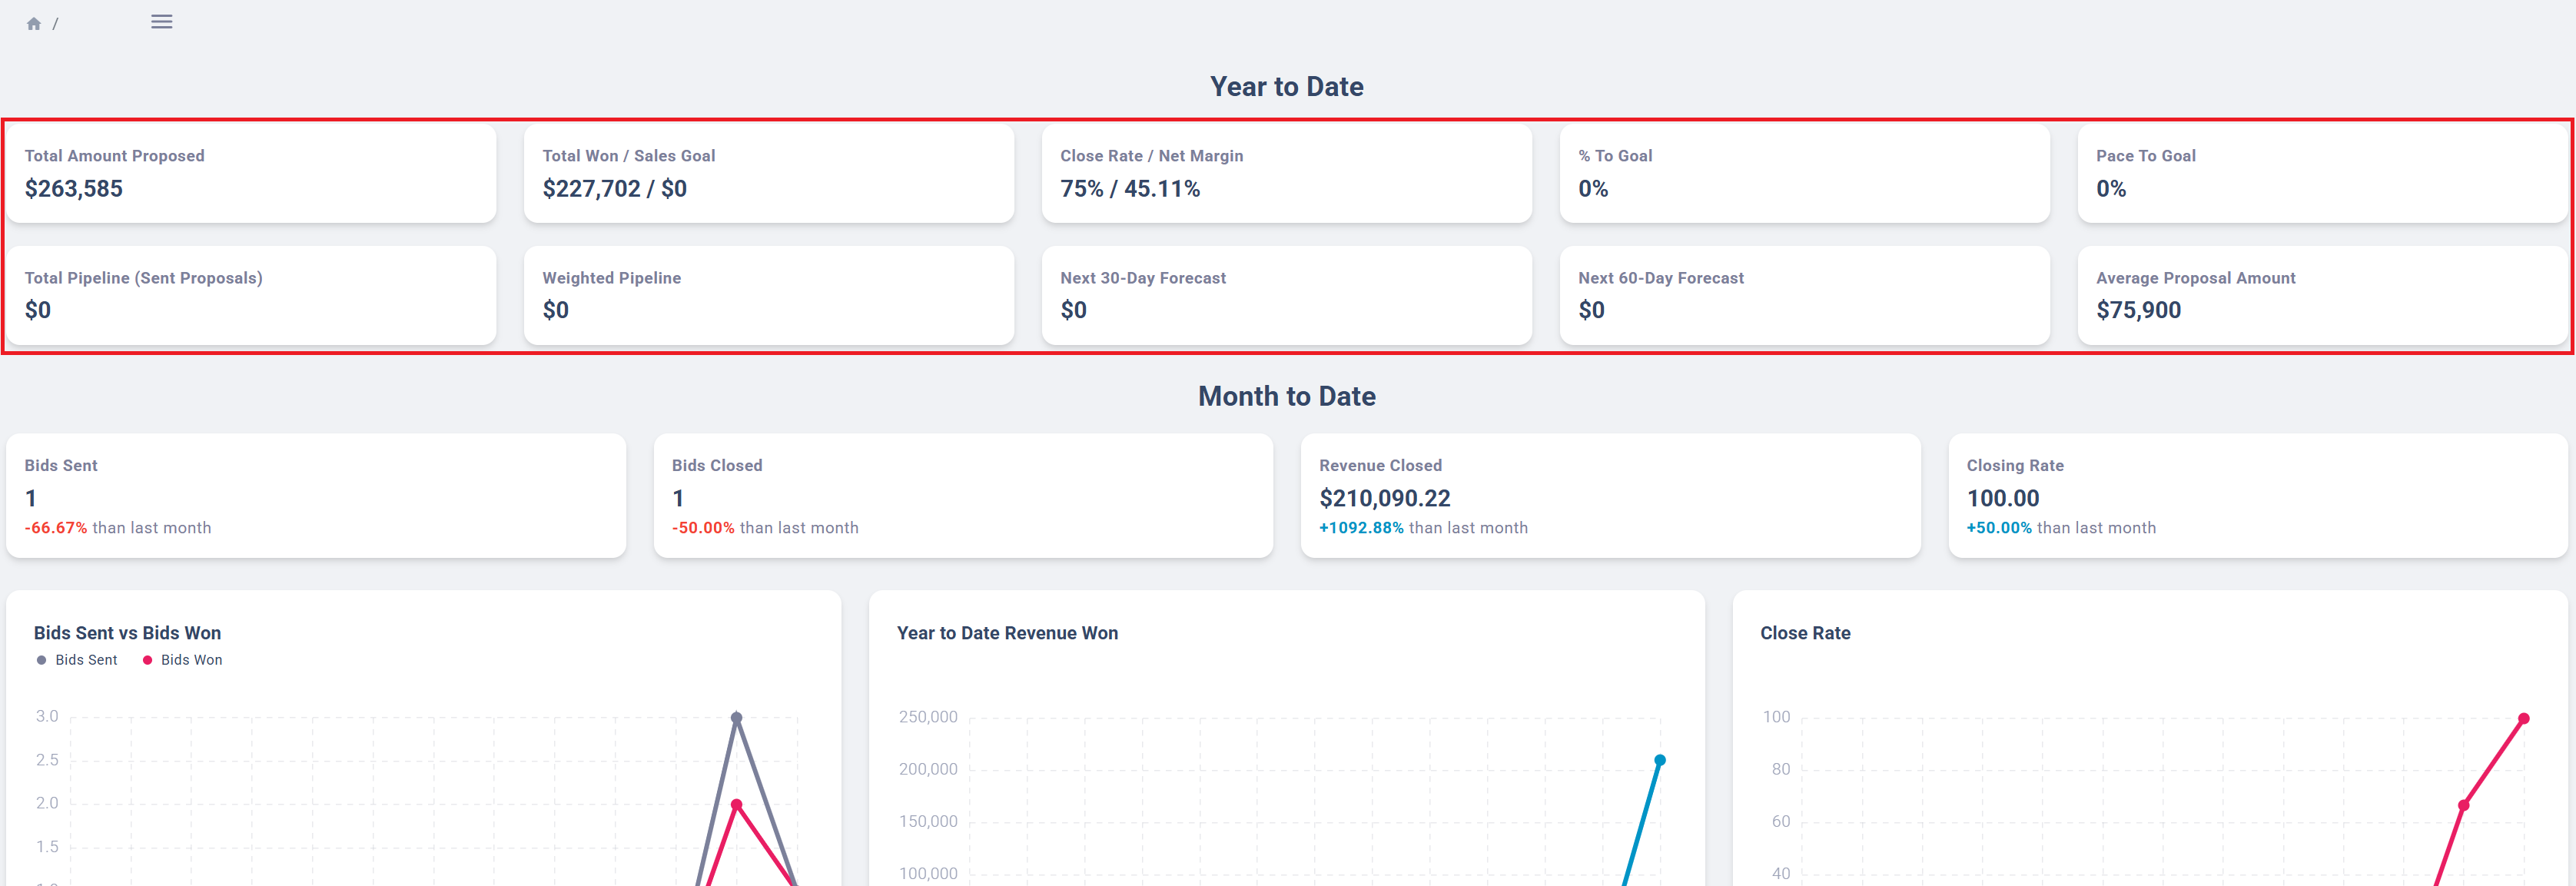Screen dimensions: 2576x886
Task: Toggle Bids Won legend series
Action: pyautogui.click(x=183, y=660)
